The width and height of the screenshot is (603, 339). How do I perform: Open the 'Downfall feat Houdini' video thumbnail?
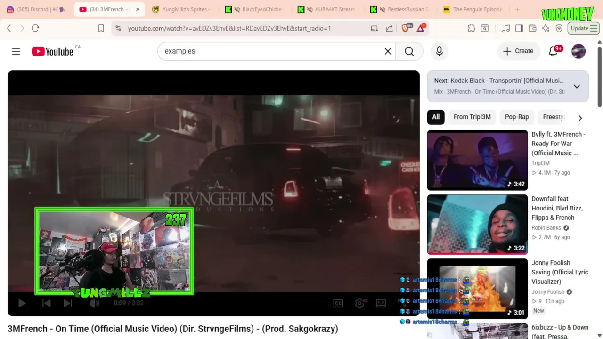477,225
